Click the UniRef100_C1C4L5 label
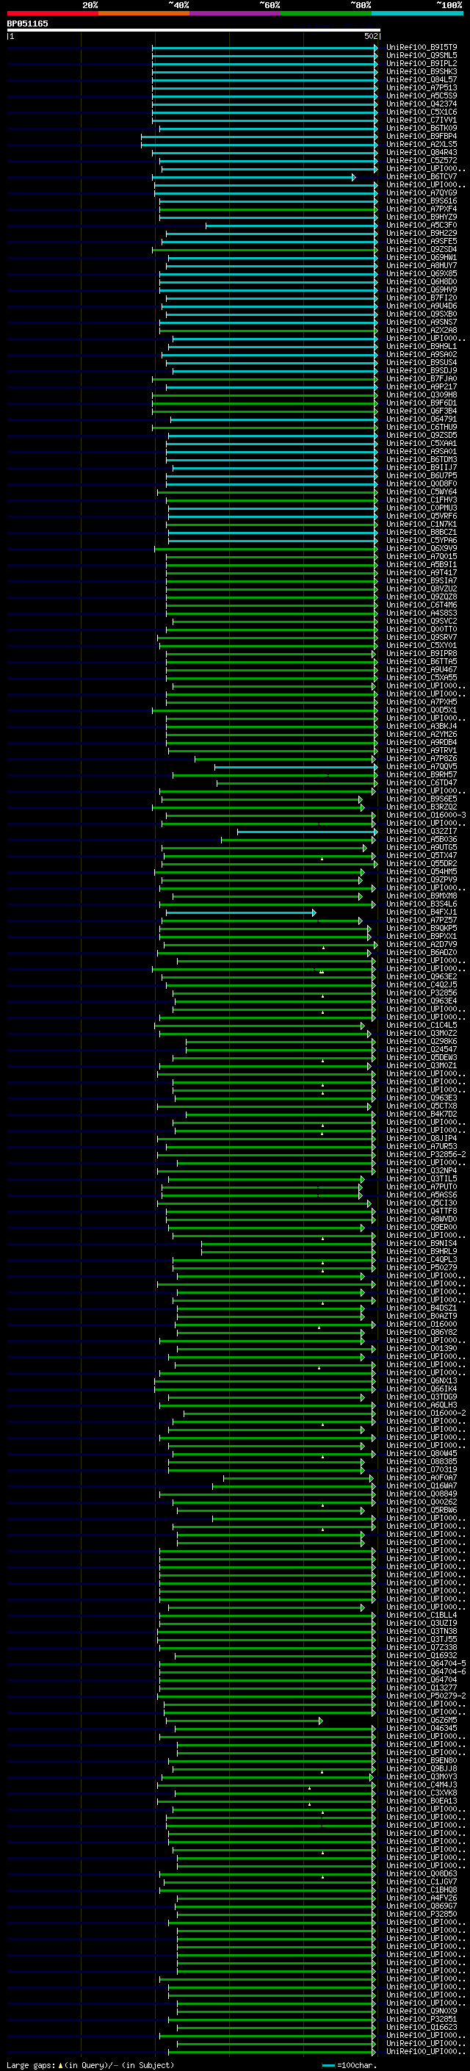Image resolution: width=470 pixels, height=2071 pixels. point(422,1025)
